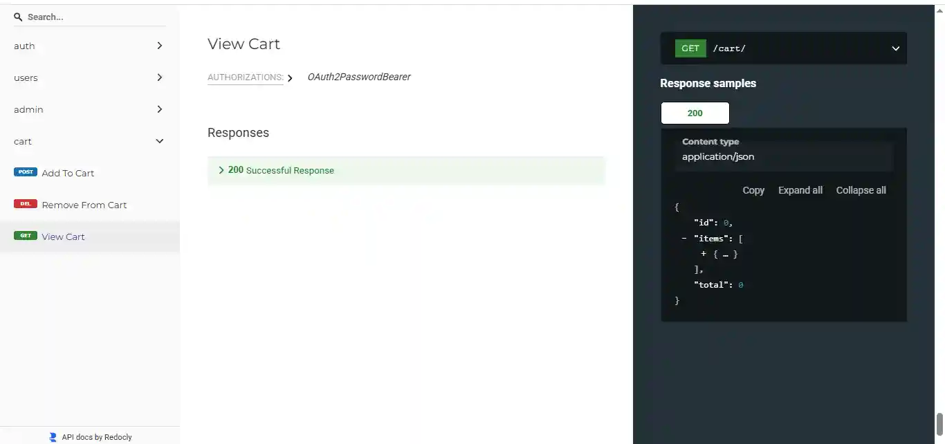Viewport: 945px width, 444px height.
Task: Click the GET badge beside View Cart
Action: (26, 236)
